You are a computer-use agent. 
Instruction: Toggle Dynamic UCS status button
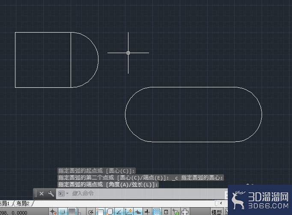point(128,212)
